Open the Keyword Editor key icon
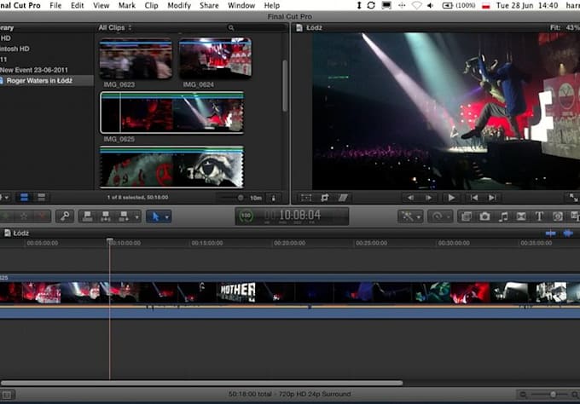This screenshot has width=580, height=404. tap(65, 216)
